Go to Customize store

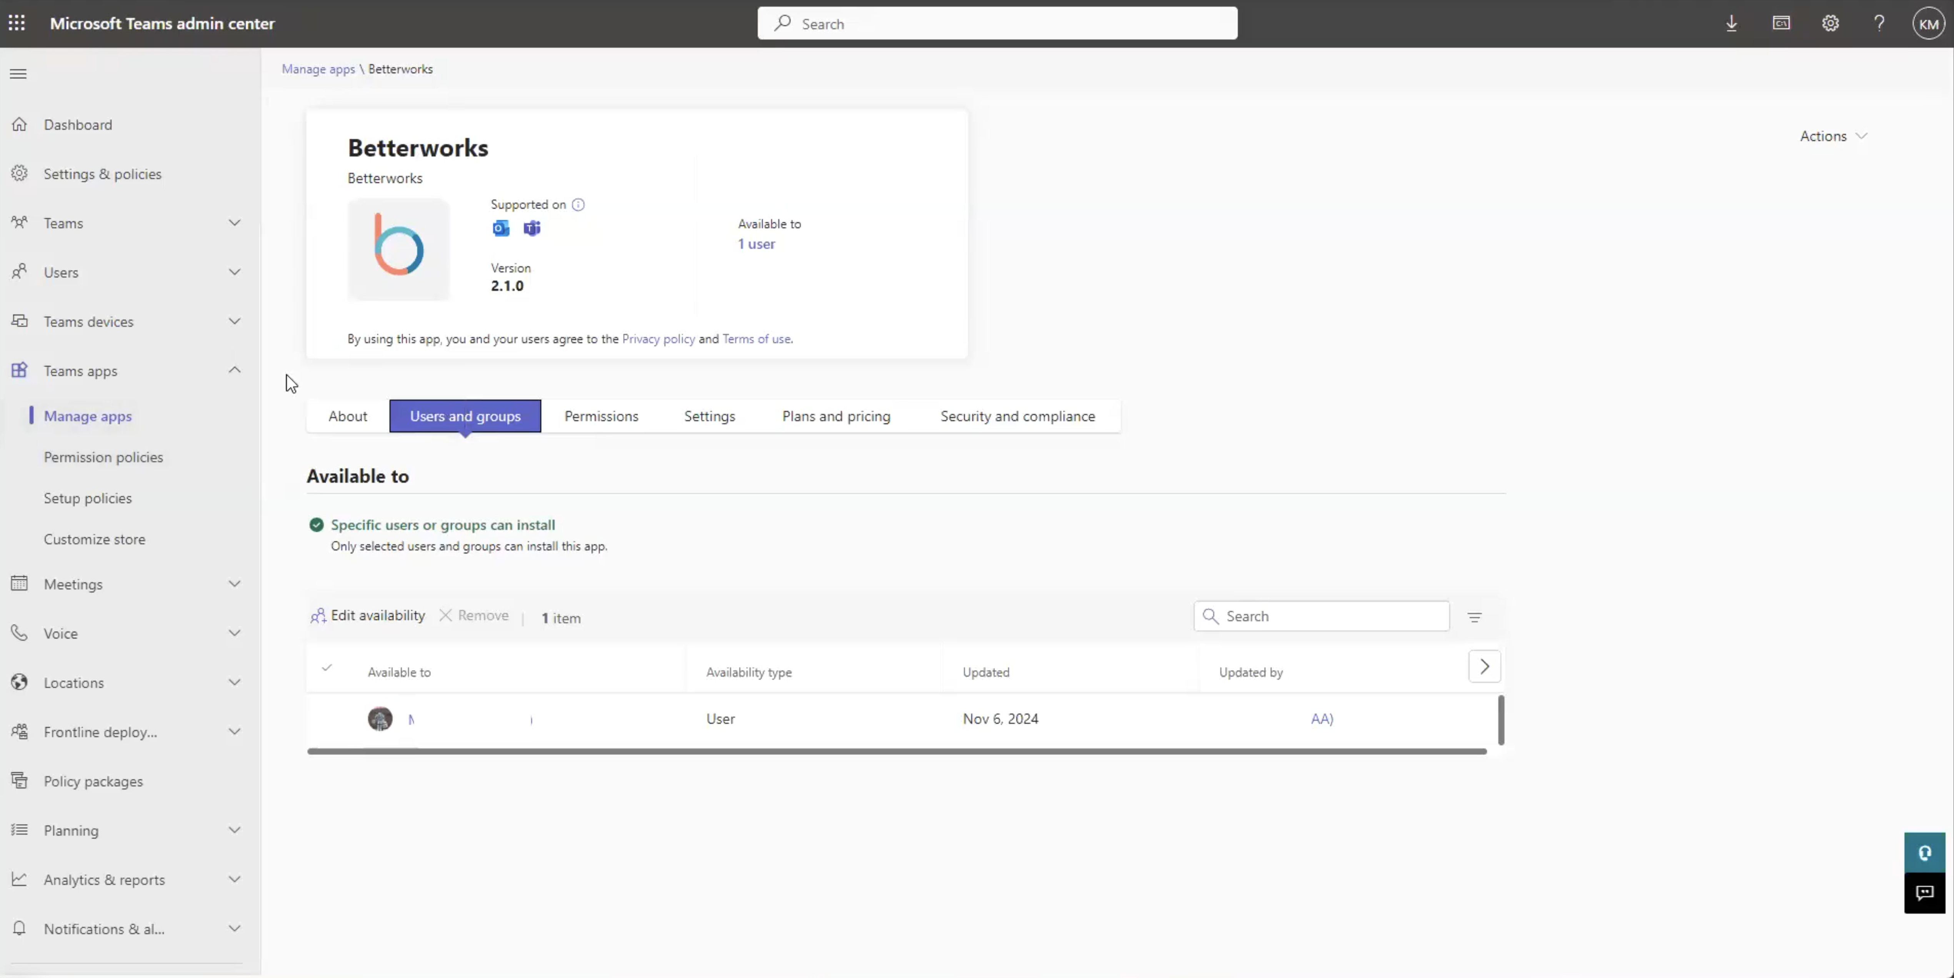pyautogui.click(x=94, y=539)
